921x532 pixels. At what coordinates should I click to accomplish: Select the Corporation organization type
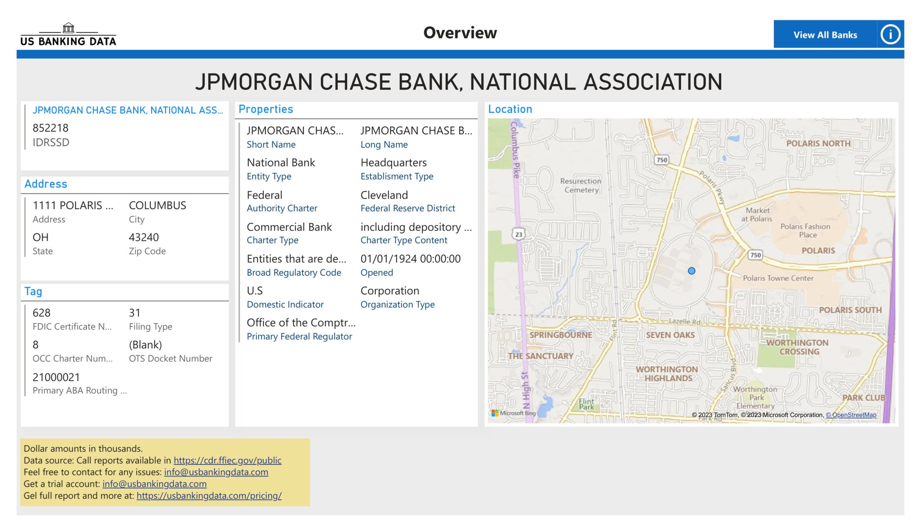(390, 291)
